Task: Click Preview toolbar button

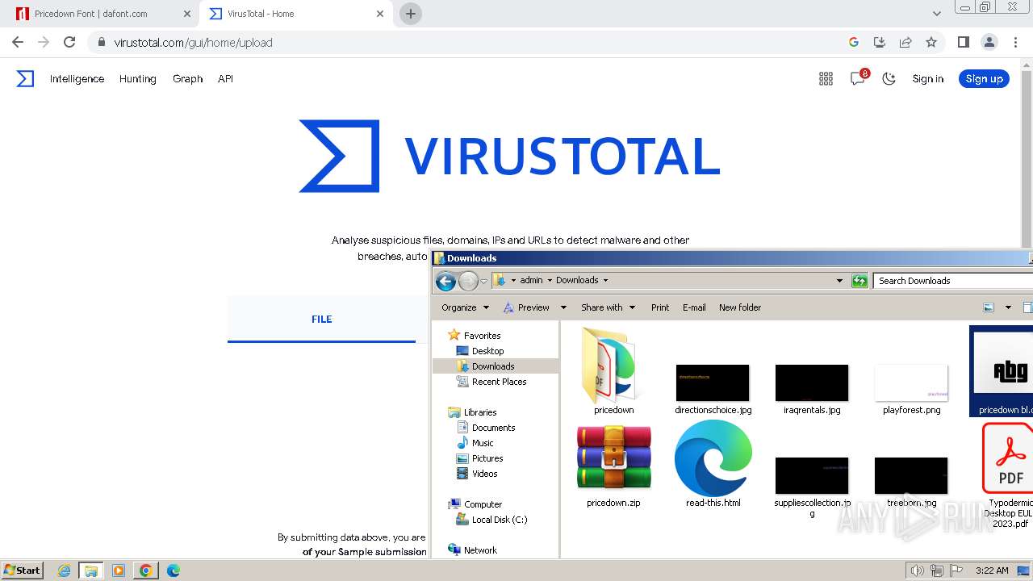Action: [526, 307]
